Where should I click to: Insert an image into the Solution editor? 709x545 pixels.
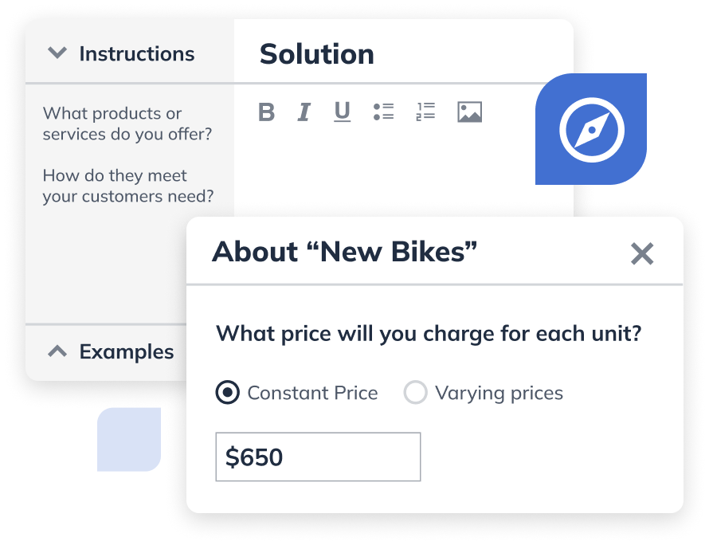pos(469,112)
